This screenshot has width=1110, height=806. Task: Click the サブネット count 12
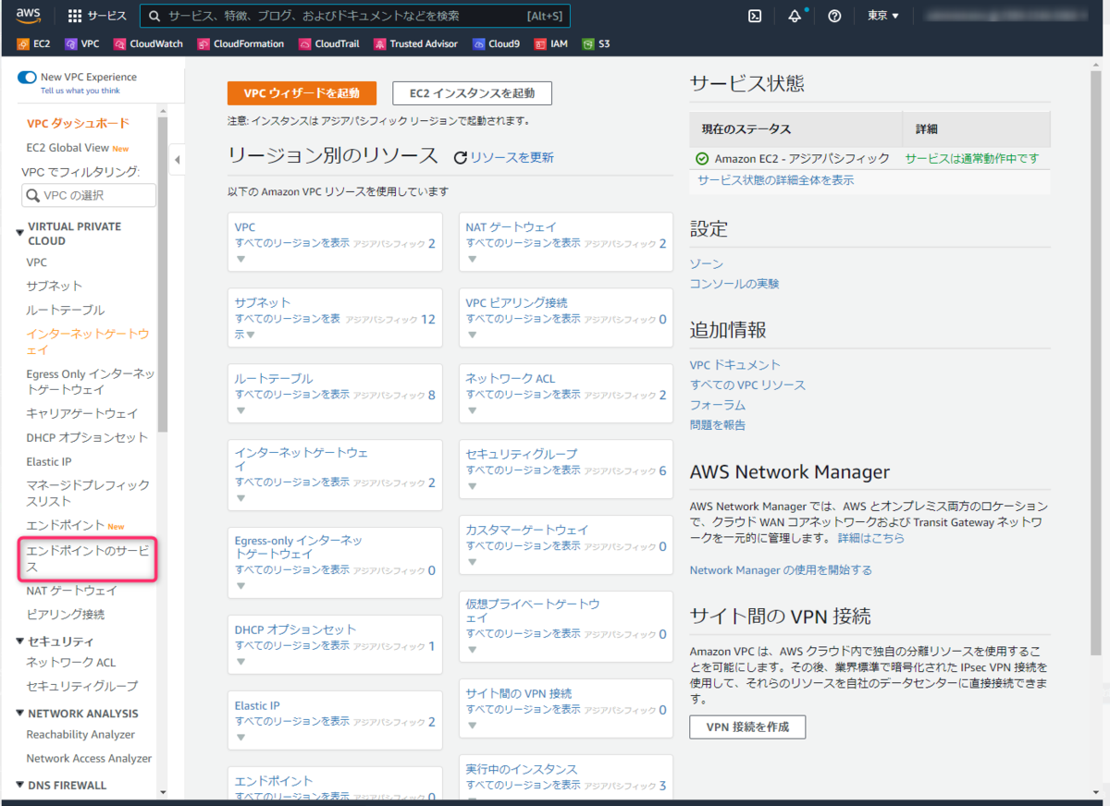click(427, 320)
